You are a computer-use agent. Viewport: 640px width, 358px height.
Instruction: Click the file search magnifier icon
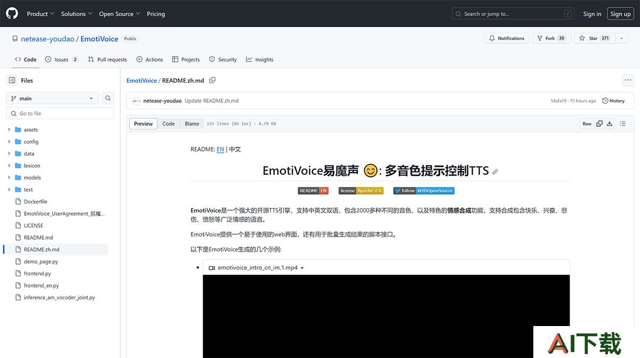pyautogui.click(x=108, y=99)
